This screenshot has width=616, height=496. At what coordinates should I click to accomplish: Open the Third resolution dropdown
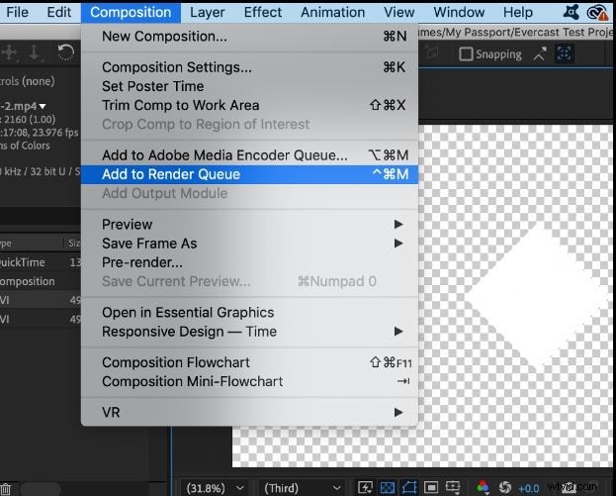[x=303, y=488]
